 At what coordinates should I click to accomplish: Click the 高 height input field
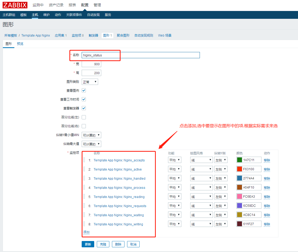click(91, 73)
